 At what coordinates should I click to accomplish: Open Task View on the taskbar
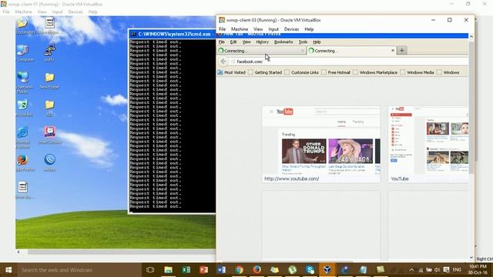coord(150,270)
